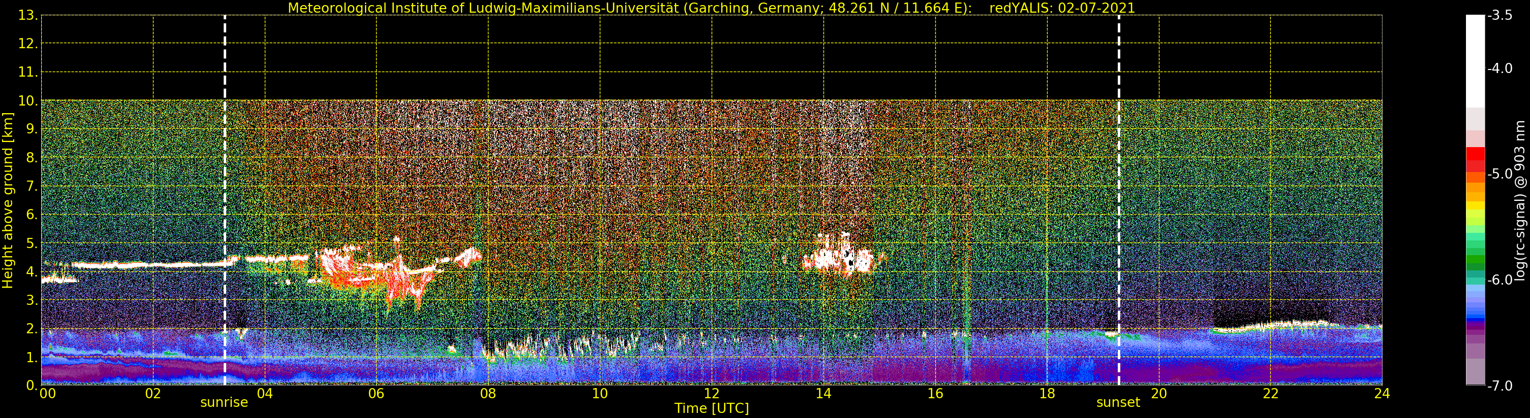Screen dimensions: 1530x418
Task: Click the 16 tick on the time axis
Action: point(935,394)
